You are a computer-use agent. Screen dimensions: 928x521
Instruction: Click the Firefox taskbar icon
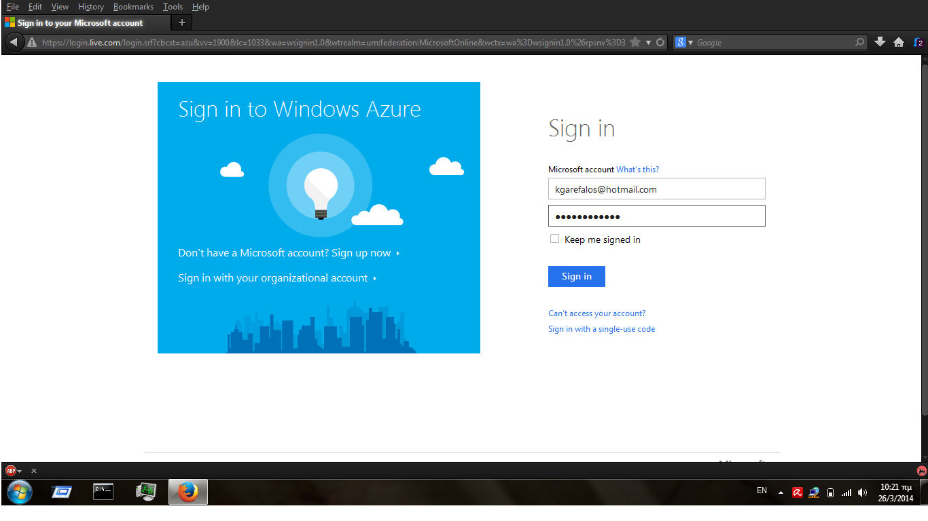[188, 492]
